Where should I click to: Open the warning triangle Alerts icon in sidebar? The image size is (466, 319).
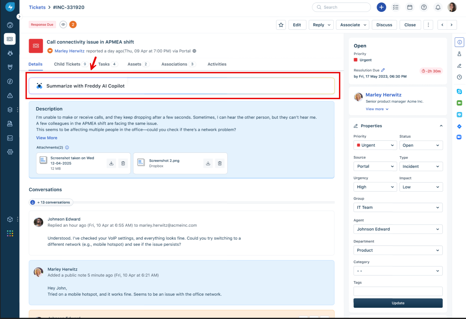pyautogui.click(x=10, y=96)
